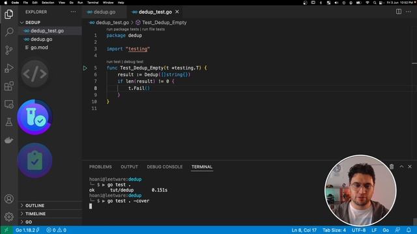Select the Go language mode

pyautogui.click(x=386, y=230)
